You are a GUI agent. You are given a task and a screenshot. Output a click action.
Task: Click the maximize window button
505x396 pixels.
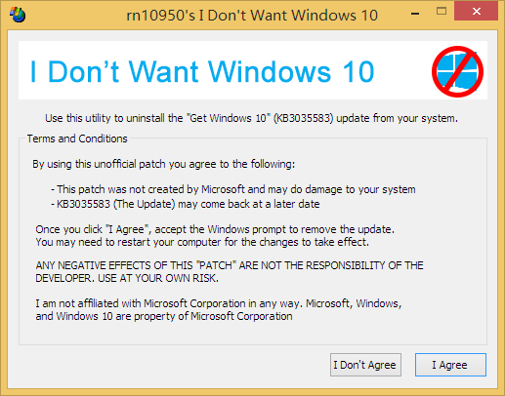point(442,12)
